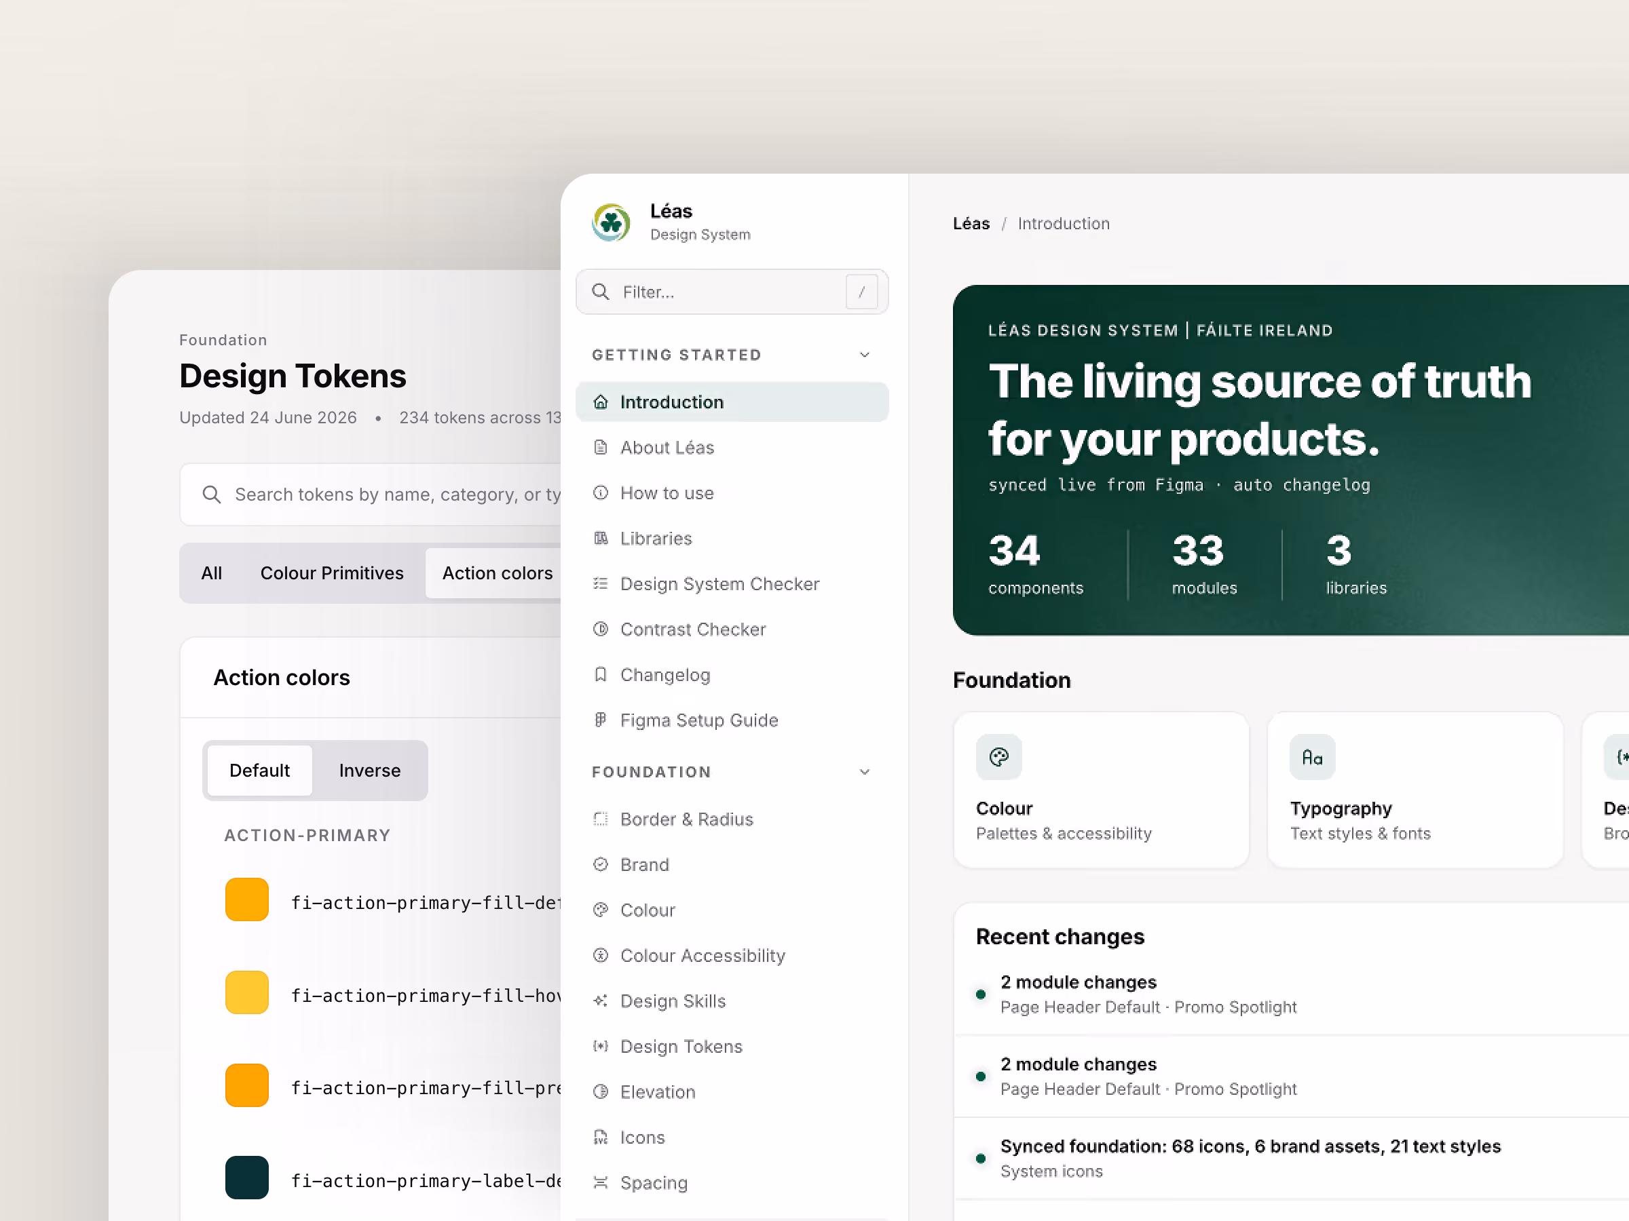Click the Synced foundation recent change entry
Viewport: 1629px width, 1221px height.
coord(1292,1159)
